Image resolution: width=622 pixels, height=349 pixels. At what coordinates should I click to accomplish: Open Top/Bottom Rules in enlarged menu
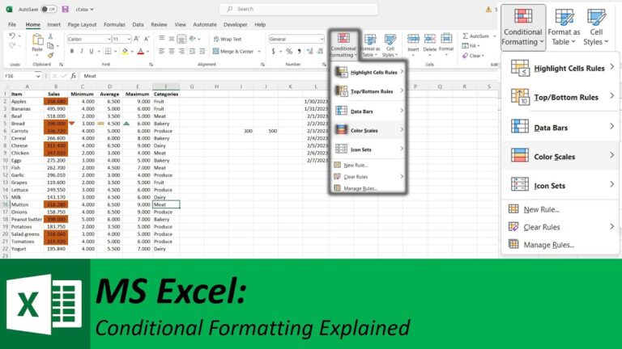[x=561, y=97]
